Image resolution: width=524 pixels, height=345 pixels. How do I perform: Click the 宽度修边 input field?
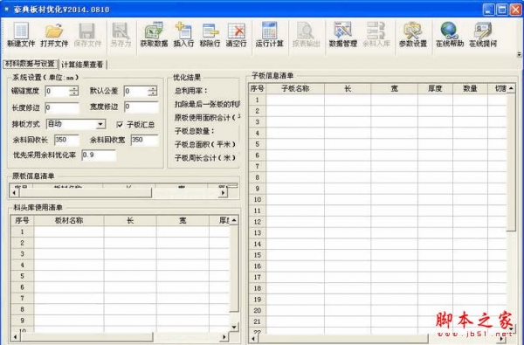tap(141, 107)
